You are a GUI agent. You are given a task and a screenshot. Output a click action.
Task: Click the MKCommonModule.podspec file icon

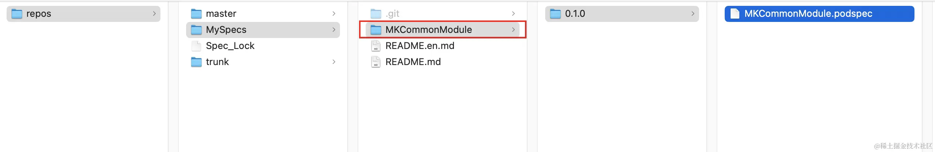pyautogui.click(x=735, y=14)
